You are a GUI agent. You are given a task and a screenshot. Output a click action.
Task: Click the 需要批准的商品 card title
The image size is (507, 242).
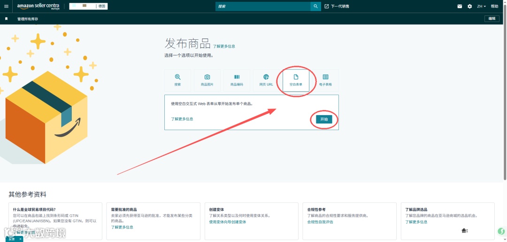click(124, 209)
